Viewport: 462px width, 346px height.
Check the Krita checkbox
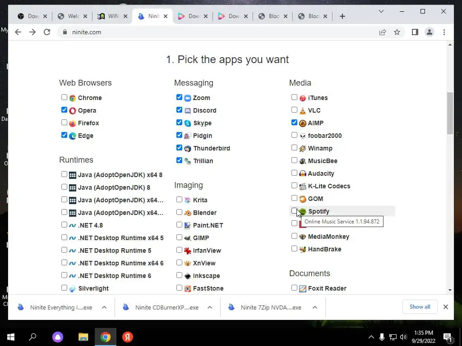click(179, 200)
